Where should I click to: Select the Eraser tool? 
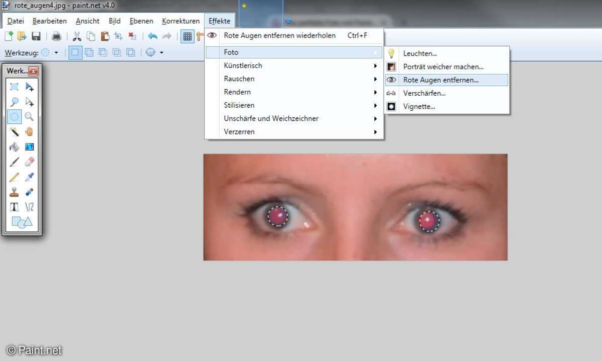(30, 161)
